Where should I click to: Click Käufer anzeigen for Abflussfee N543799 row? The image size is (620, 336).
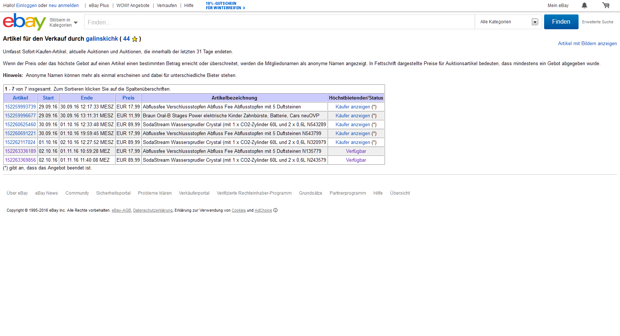pos(353,134)
